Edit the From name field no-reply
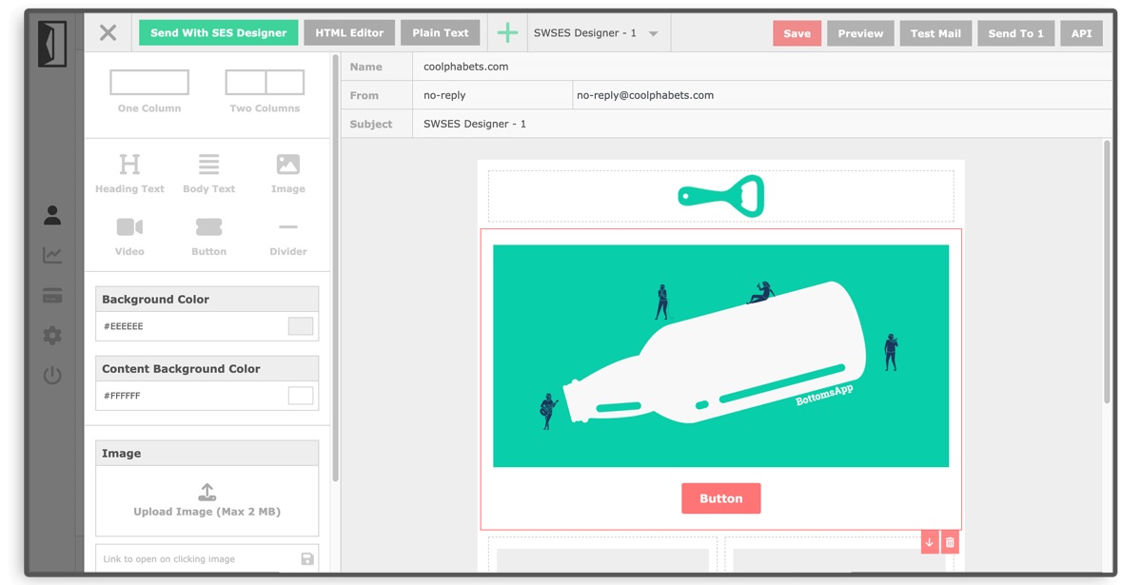 point(492,95)
